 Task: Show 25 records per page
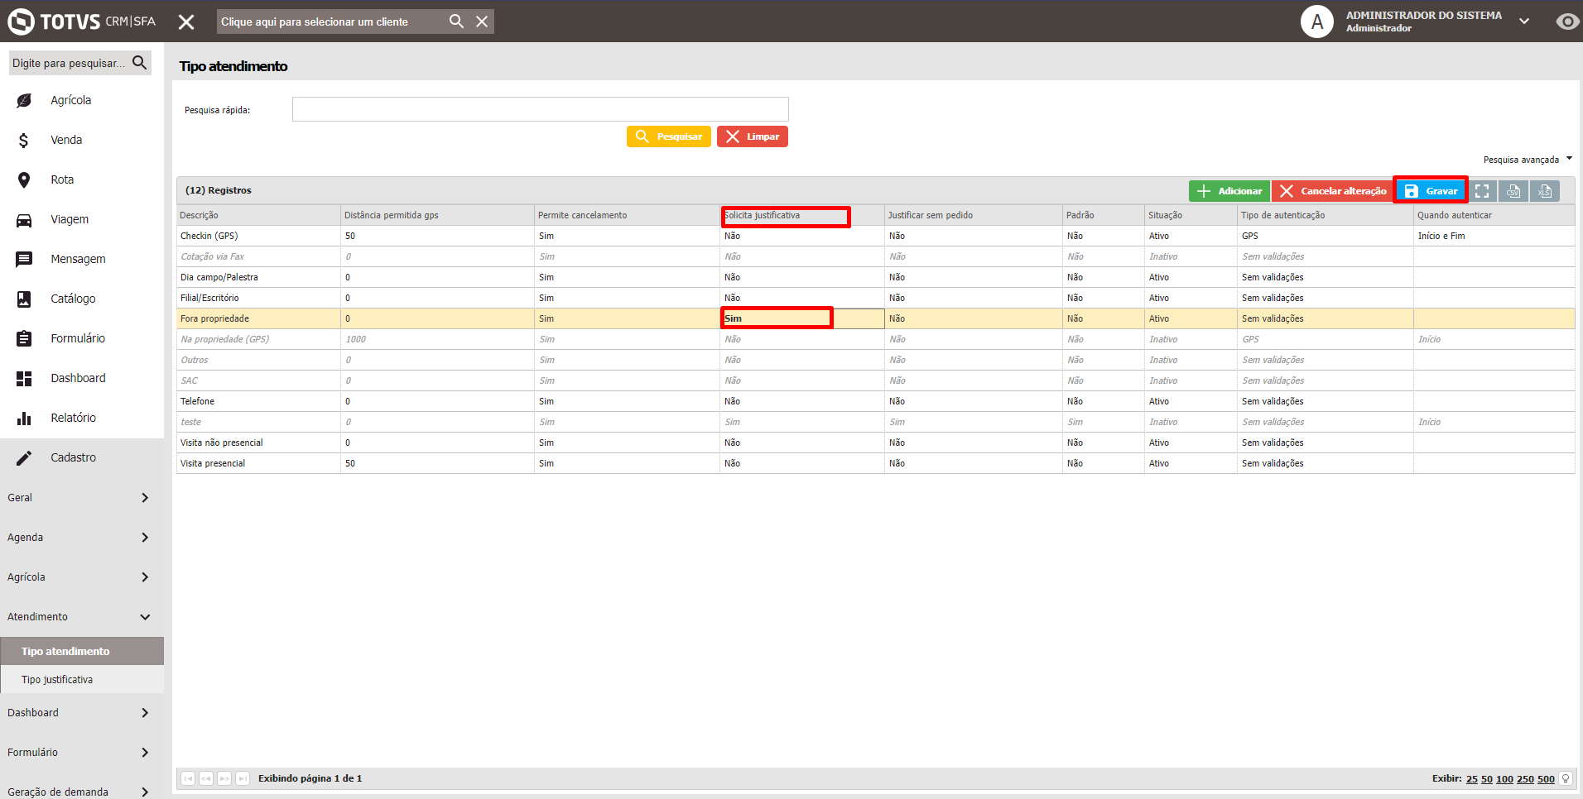point(1471,779)
